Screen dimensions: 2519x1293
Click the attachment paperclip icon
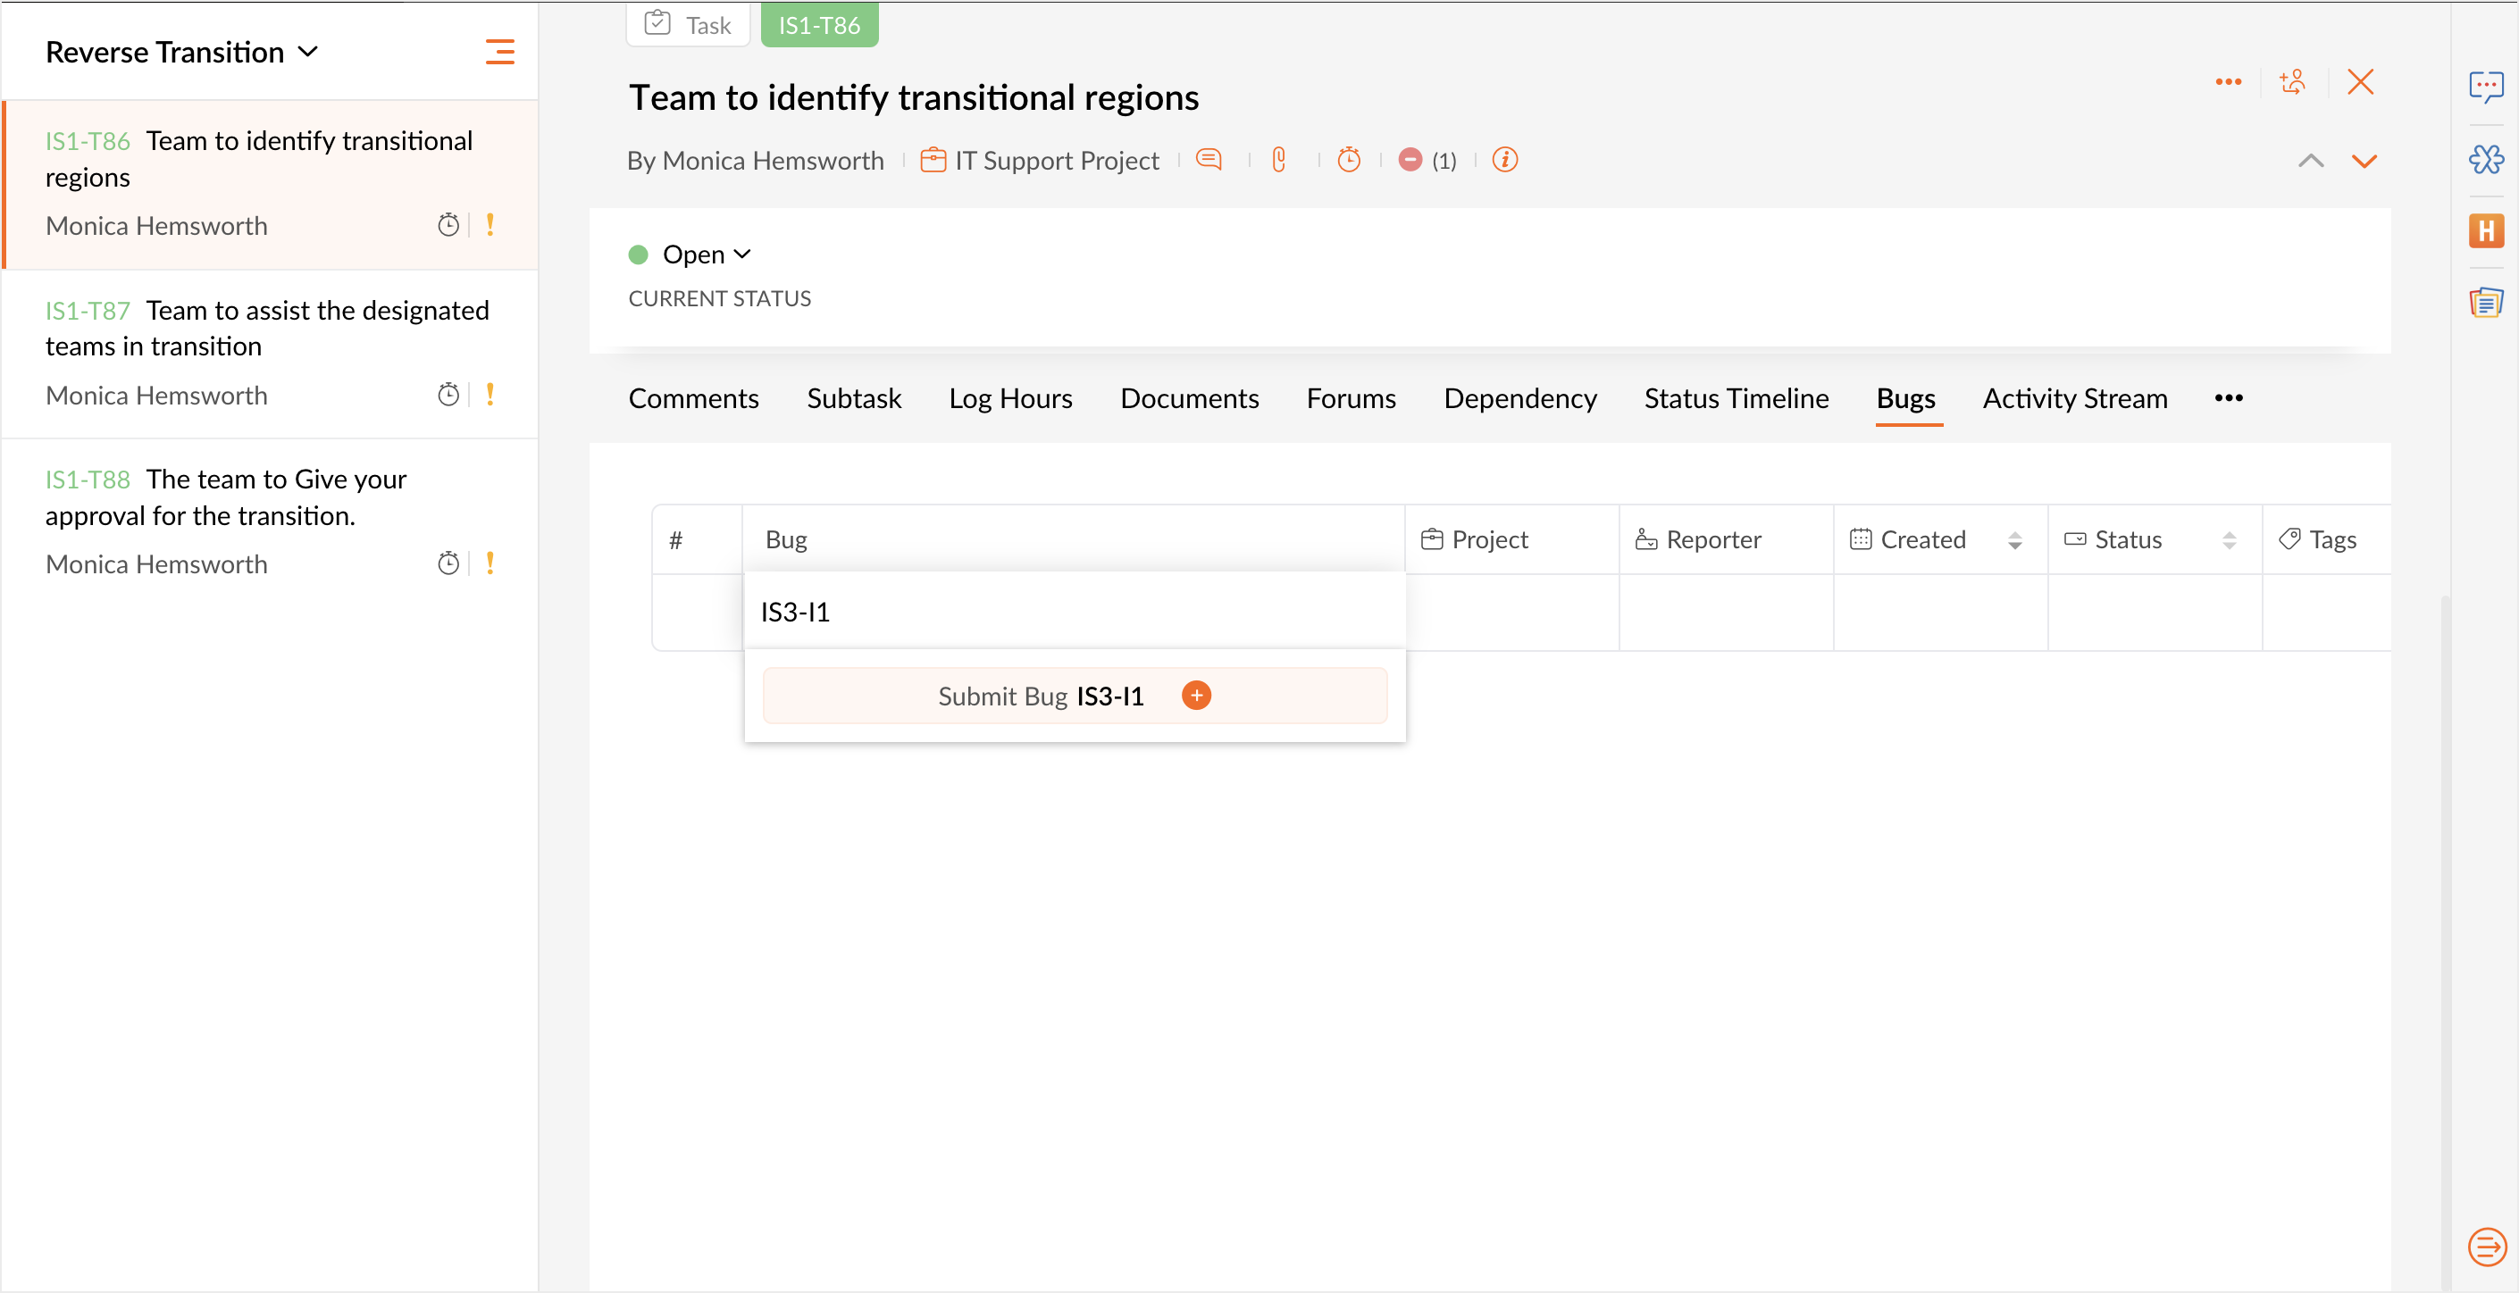click(x=1278, y=159)
